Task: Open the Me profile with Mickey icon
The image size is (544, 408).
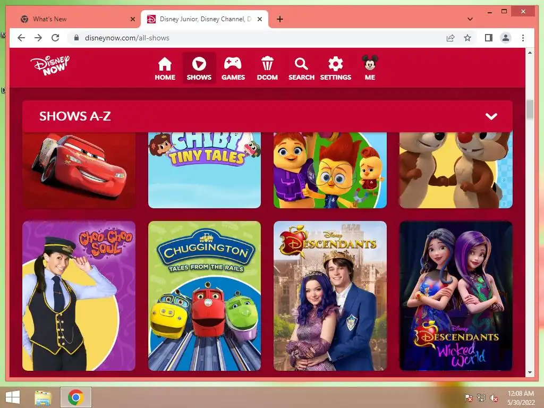Action: (x=370, y=68)
